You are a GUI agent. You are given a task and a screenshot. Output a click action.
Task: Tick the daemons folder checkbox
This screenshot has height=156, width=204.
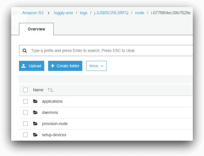point(25,112)
